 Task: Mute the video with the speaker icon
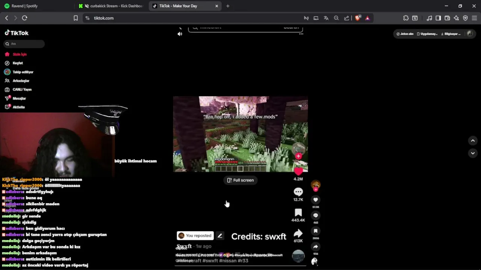tap(180, 34)
